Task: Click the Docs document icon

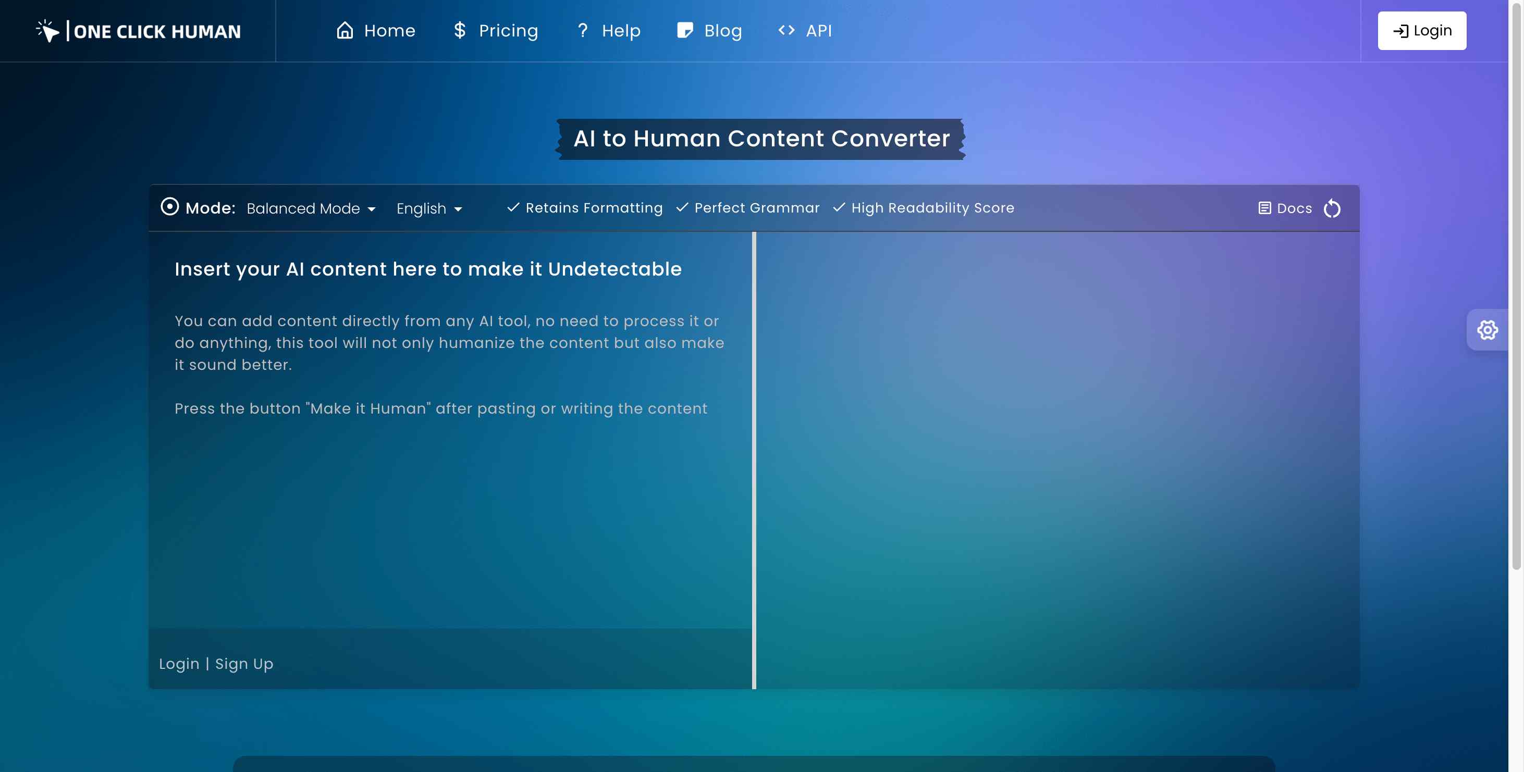Action: [x=1264, y=208]
